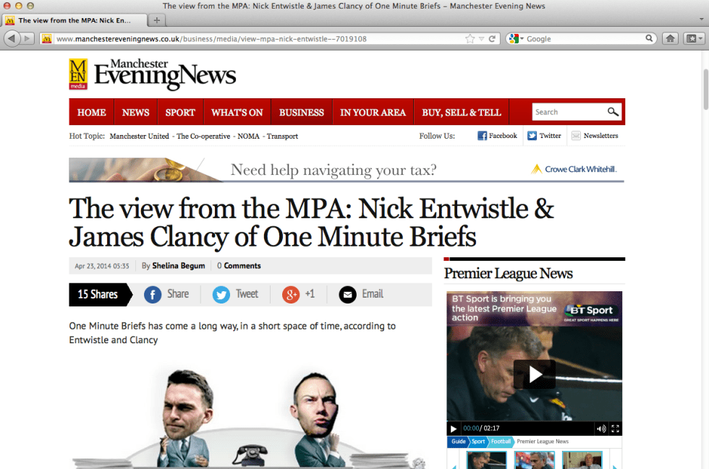Click the search magnifier icon
Screen dimensions: 709x469
(614, 111)
